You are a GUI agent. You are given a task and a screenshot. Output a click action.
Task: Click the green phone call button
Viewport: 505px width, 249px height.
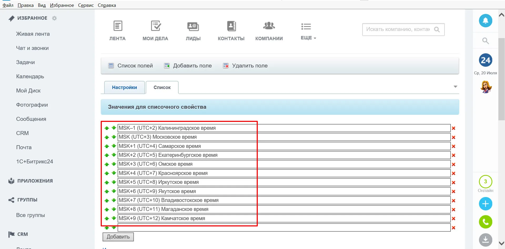pos(485,222)
